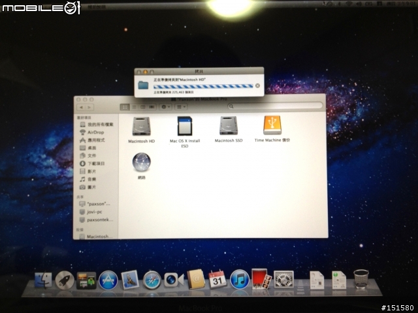This screenshot has width=418, height=313.
Task: Launch Photo Booth from Dock
Action: tap(261, 279)
